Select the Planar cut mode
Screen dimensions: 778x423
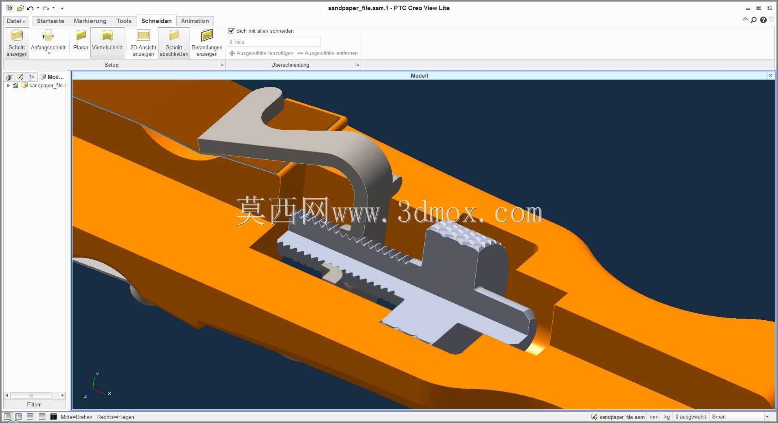81,40
